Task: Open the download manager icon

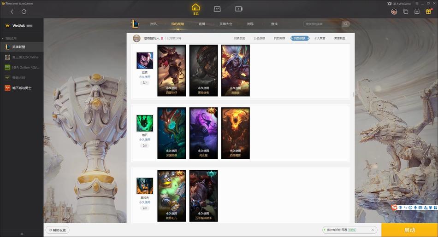Action: coord(417,12)
